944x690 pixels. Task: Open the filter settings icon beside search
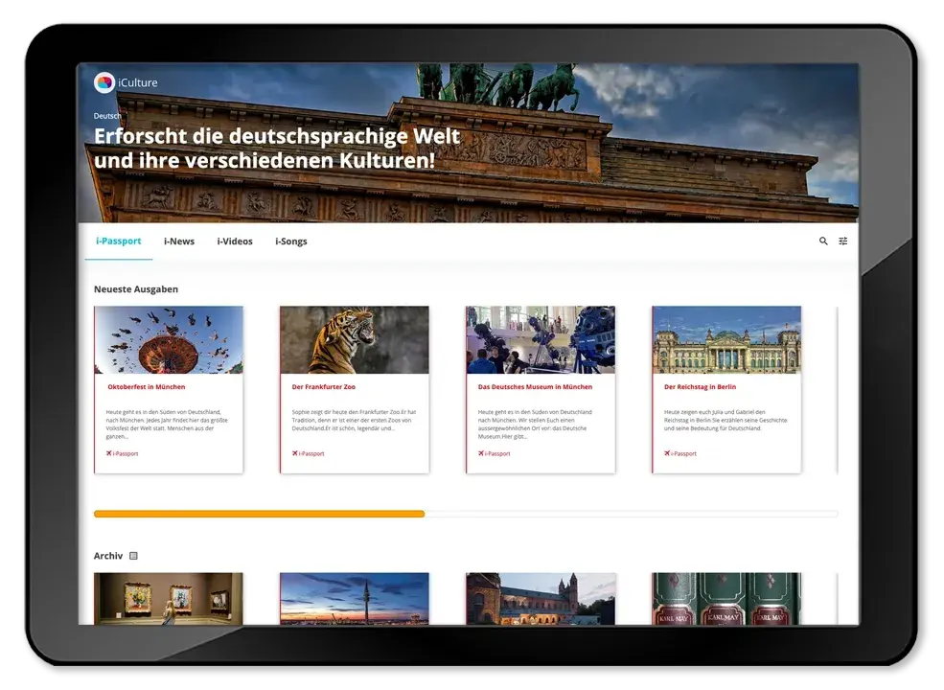pyautogui.click(x=844, y=241)
